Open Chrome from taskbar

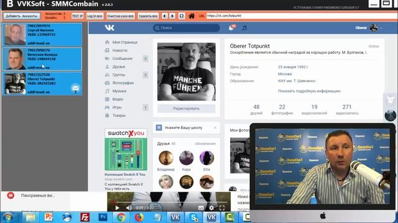[x=121, y=217]
